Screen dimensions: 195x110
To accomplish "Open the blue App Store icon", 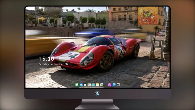I will (114, 85).
